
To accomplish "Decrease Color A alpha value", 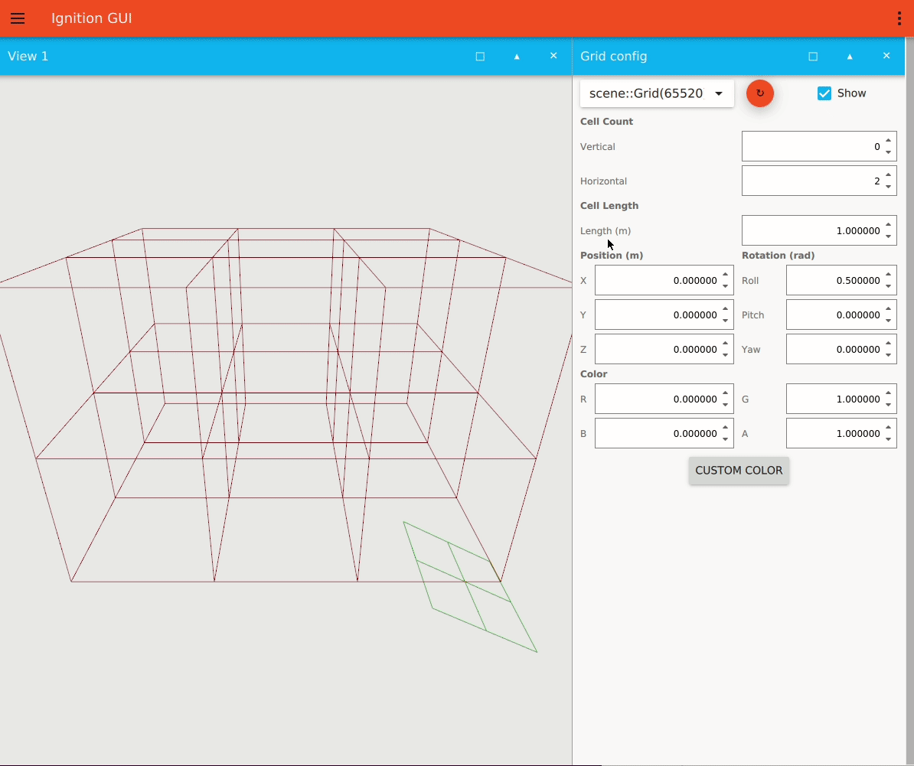I will point(888,440).
